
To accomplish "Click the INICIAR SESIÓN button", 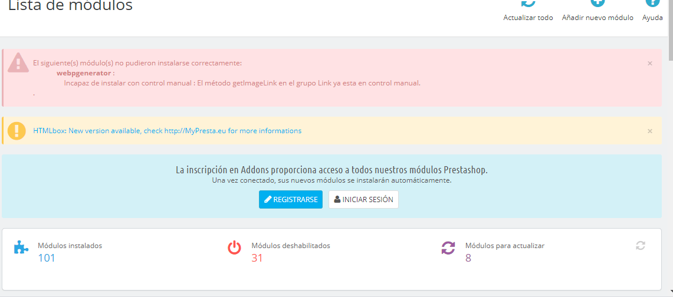I will click(x=363, y=200).
